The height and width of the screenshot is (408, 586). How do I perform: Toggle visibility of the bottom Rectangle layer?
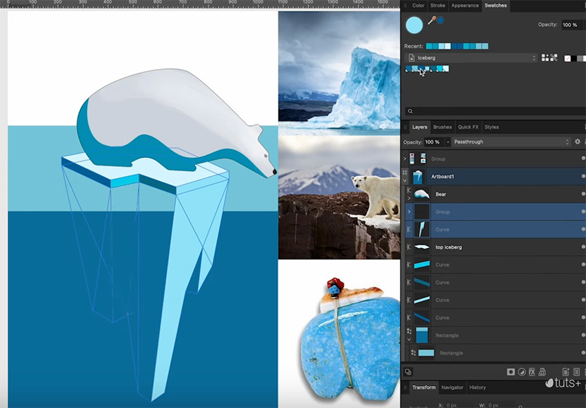(x=583, y=353)
